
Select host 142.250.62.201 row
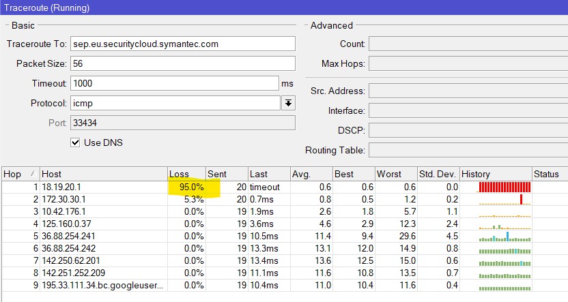(x=284, y=261)
